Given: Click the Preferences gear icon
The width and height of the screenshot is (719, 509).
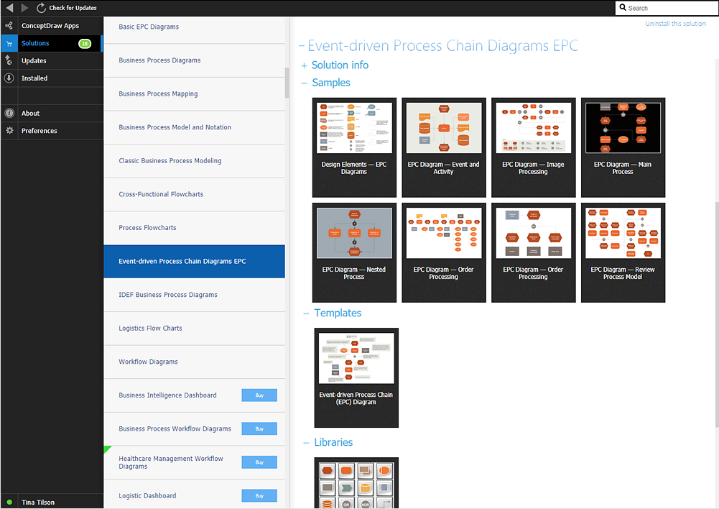Looking at the screenshot, I should coord(9,130).
